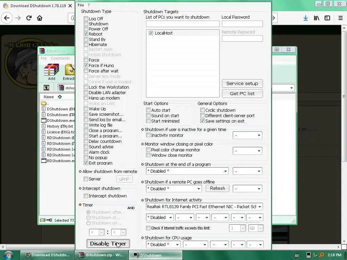Click the Service setup button
The width and height of the screenshot is (347, 260).
click(242, 83)
